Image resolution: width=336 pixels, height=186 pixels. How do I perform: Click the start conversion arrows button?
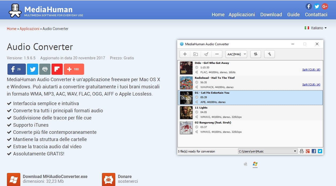tap(256, 54)
